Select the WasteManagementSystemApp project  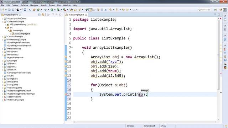(21, 94)
